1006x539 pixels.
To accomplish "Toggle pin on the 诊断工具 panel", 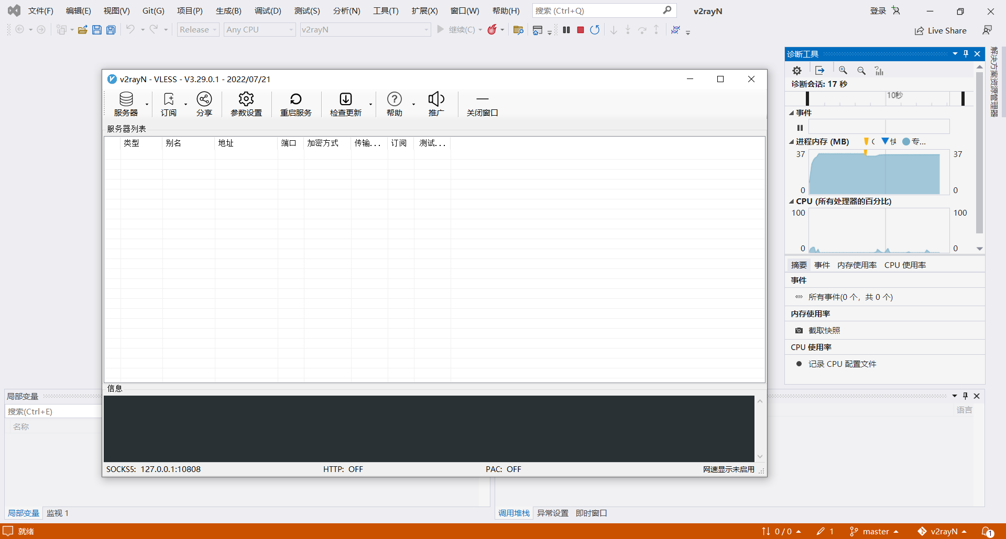I will click(966, 54).
